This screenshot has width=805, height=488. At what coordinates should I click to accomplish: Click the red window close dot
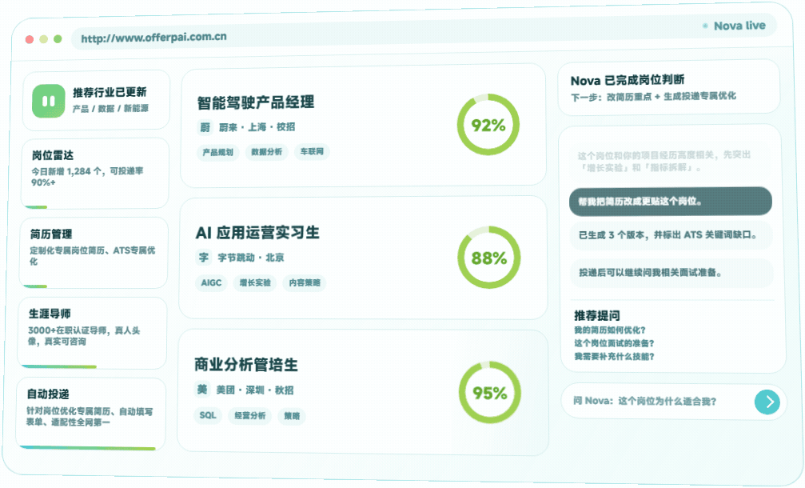point(30,39)
